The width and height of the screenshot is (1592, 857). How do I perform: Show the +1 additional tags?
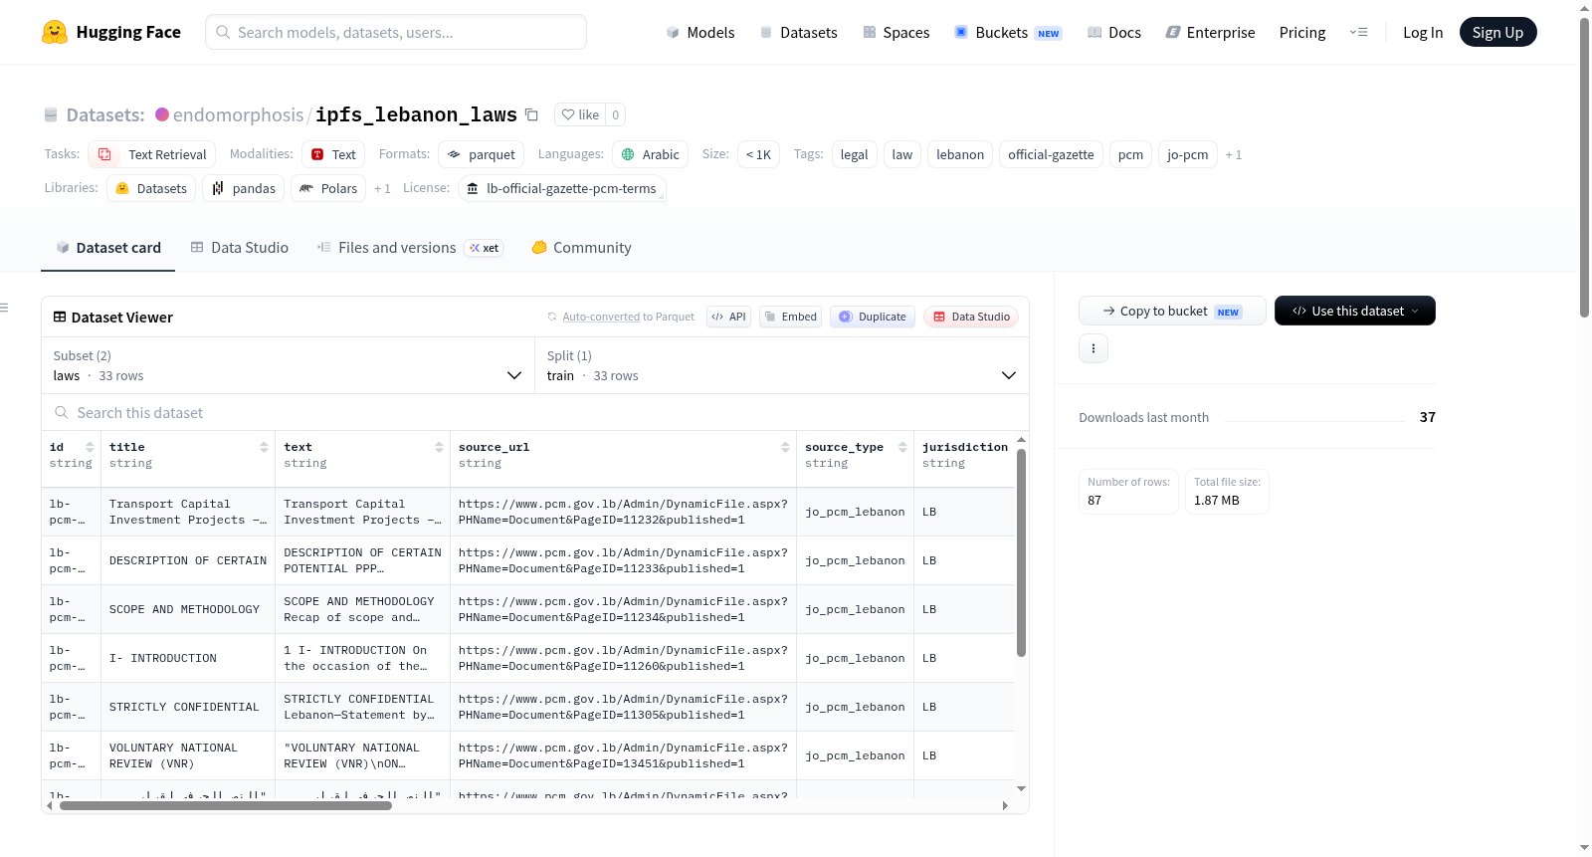(x=1233, y=154)
